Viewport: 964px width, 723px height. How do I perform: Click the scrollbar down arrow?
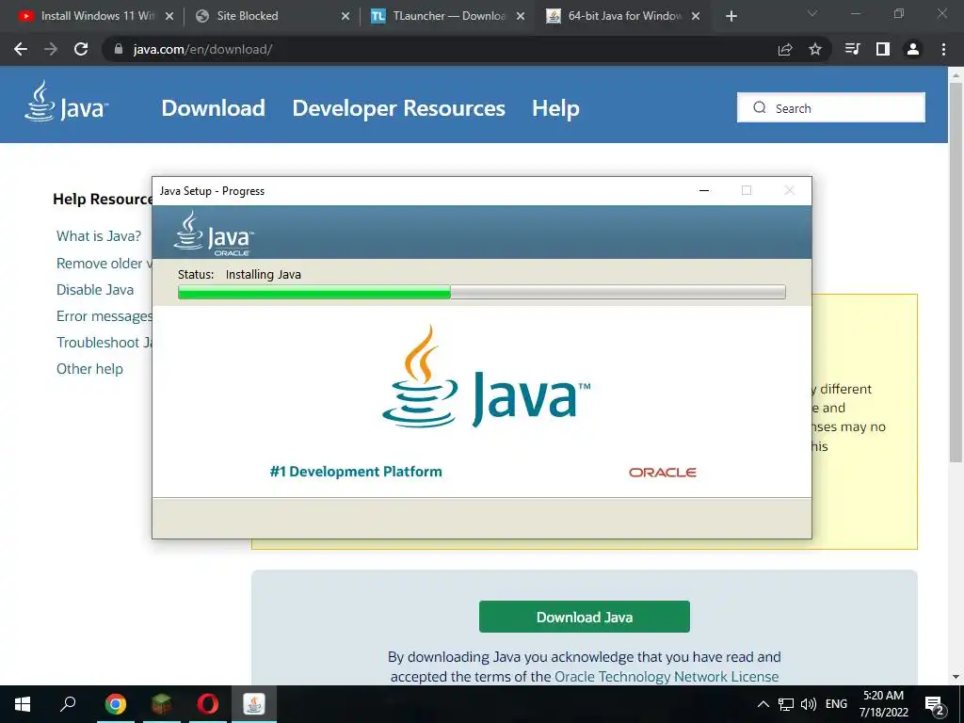tap(956, 677)
